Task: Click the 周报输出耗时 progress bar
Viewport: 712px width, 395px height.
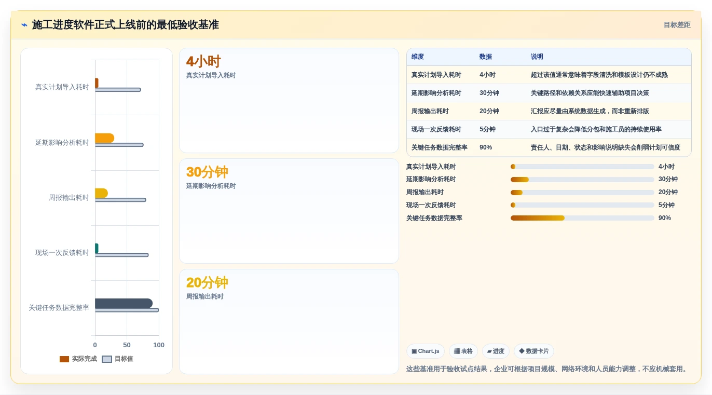Action: [582, 193]
